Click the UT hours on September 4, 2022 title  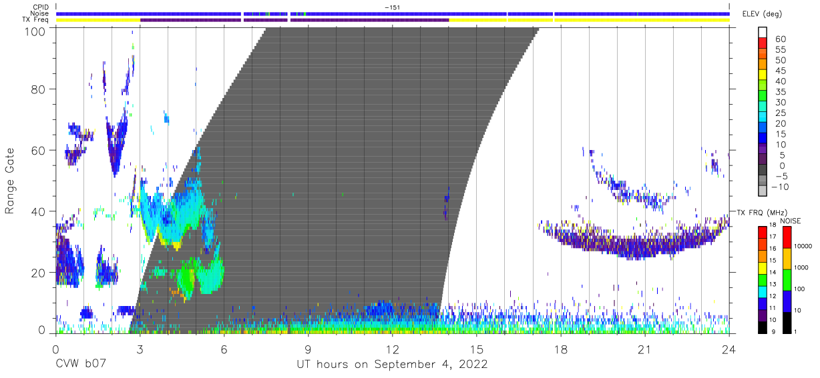pyautogui.click(x=392, y=365)
